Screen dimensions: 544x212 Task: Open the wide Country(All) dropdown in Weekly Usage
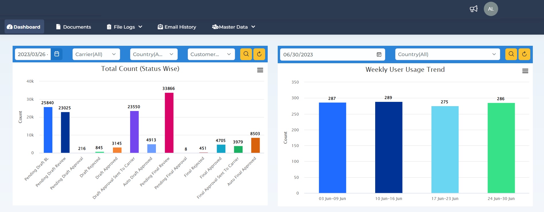coord(447,54)
